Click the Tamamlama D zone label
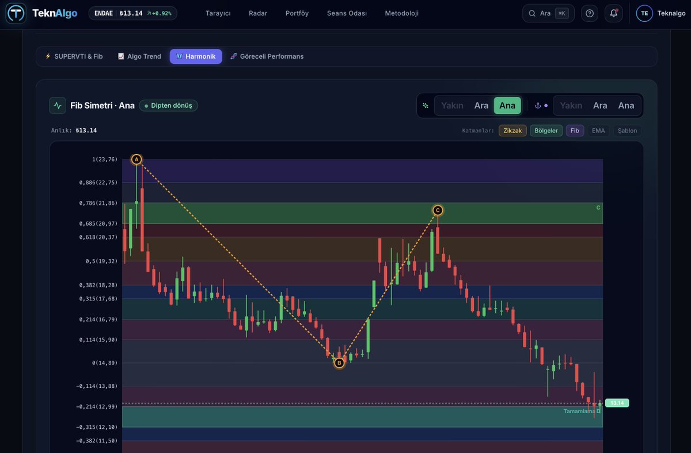Screen dimensions: 691x453 pos(582,411)
